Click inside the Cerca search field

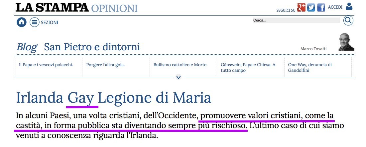point(296,21)
